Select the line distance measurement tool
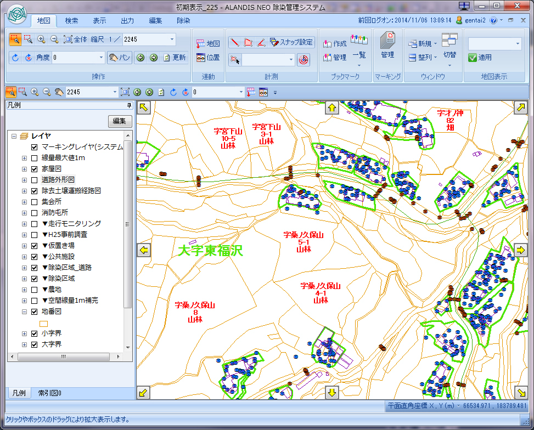 [235, 42]
